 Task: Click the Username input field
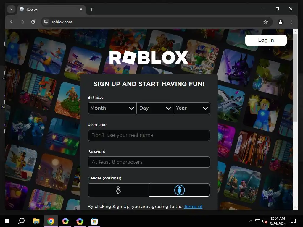coord(149,135)
